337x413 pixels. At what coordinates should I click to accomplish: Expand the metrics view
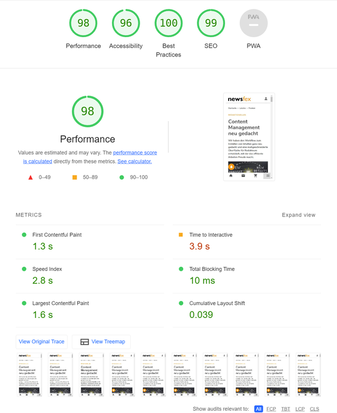(299, 215)
